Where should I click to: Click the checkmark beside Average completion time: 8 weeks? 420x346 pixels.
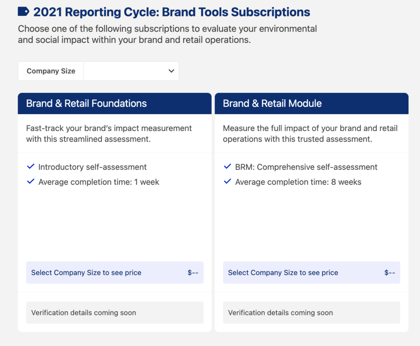pyautogui.click(x=227, y=181)
